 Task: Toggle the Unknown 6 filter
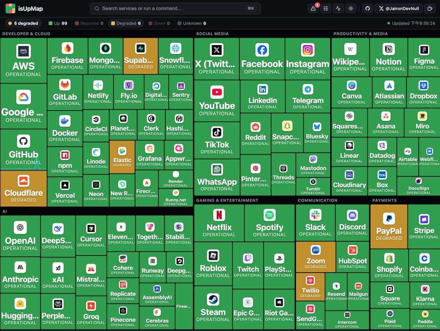click(192, 23)
